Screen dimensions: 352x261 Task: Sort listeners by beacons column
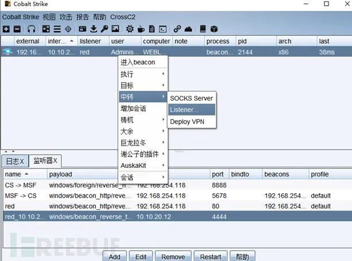(x=285, y=174)
